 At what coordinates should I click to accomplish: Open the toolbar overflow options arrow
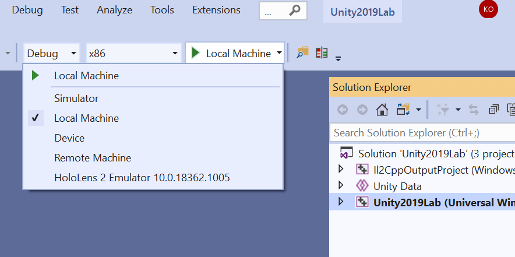338,59
